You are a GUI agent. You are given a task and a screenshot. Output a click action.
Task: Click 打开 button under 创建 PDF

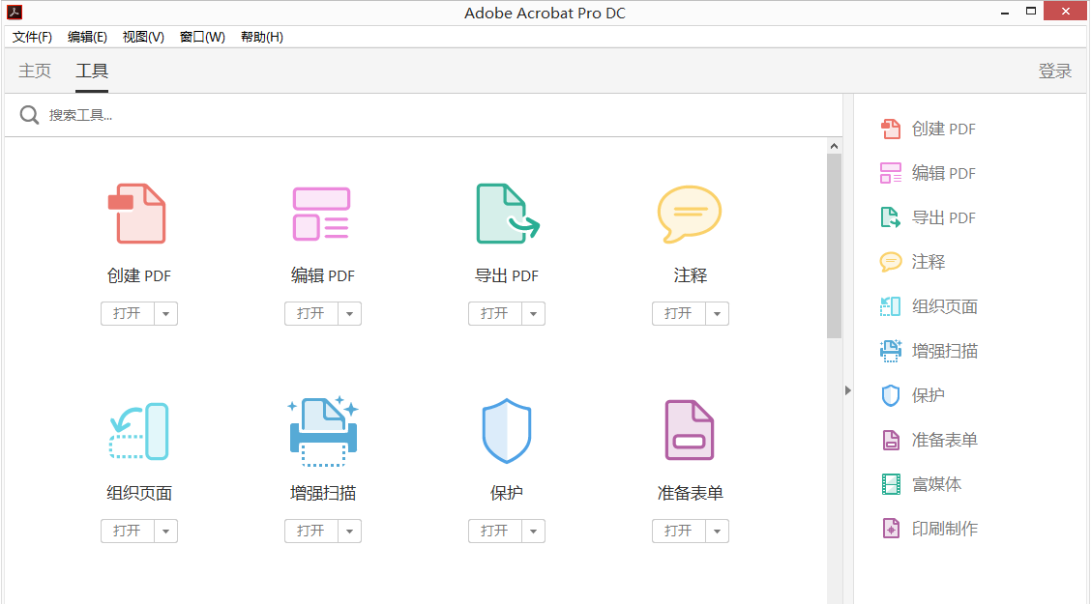pos(128,313)
